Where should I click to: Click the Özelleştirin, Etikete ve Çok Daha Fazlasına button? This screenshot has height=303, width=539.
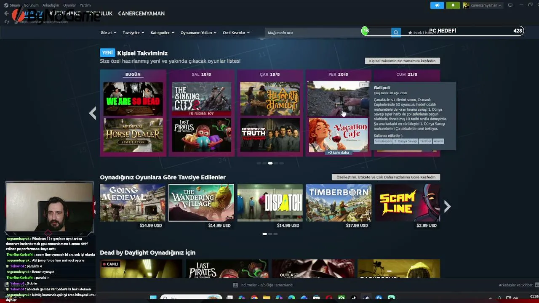[386, 177]
